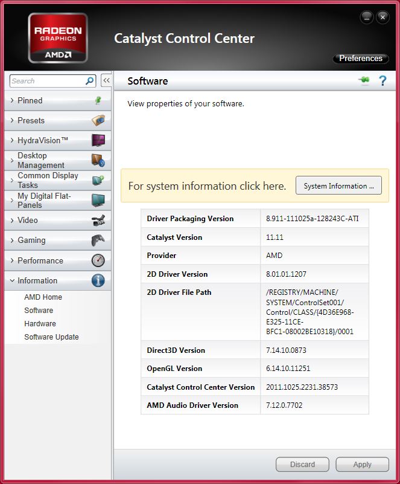
Task: Click the value 8.911-111025a-128243C-ATI
Action: (312, 219)
